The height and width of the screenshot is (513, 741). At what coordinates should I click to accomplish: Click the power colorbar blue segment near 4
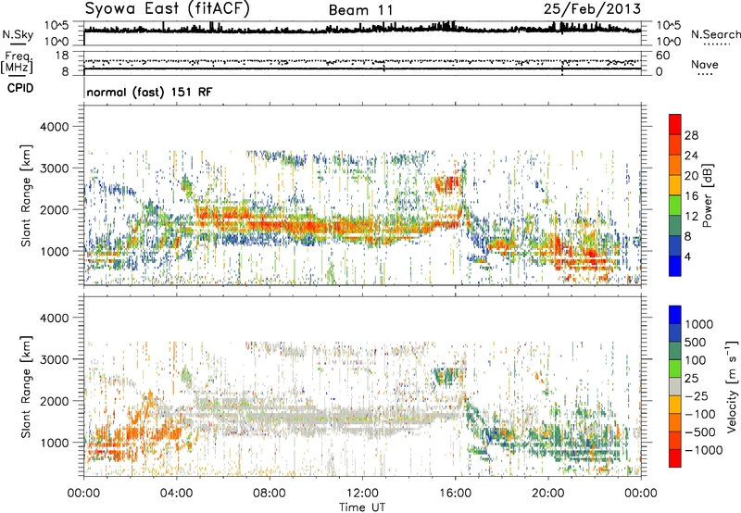click(x=675, y=266)
